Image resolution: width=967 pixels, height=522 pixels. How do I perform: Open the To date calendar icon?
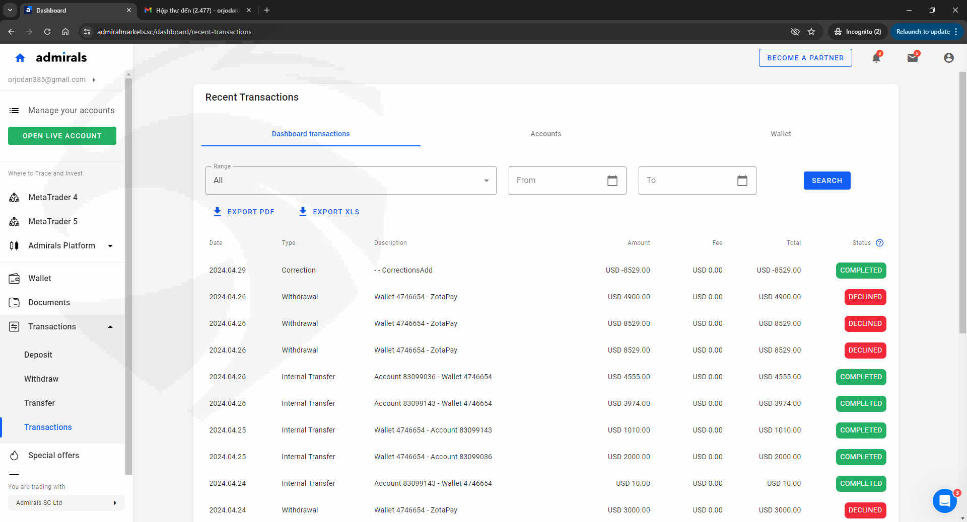(x=742, y=181)
